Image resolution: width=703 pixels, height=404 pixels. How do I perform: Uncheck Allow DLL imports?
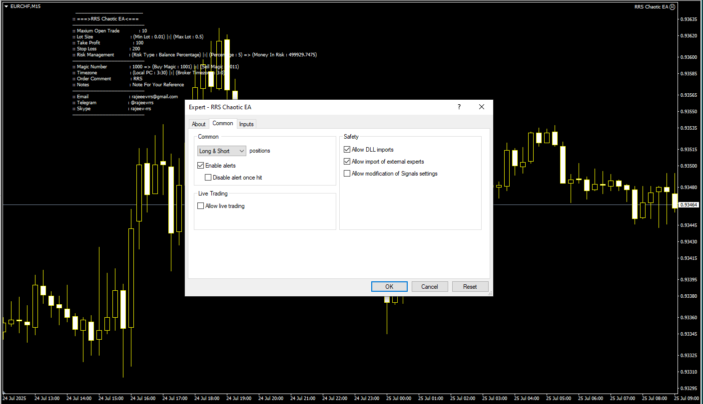click(x=347, y=150)
